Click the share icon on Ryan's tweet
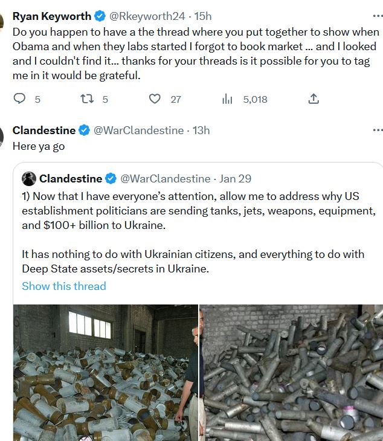This screenshot has height=441, width=383. pyautogui.click(x=314, y=99)
